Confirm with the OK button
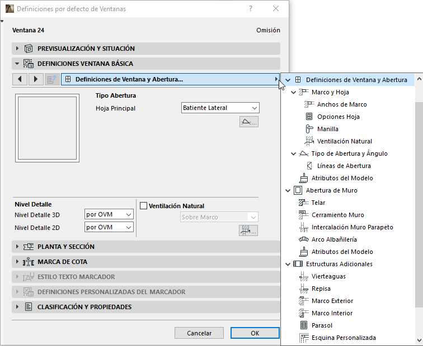This screenshot has width=423, height=346. [255, 333]
